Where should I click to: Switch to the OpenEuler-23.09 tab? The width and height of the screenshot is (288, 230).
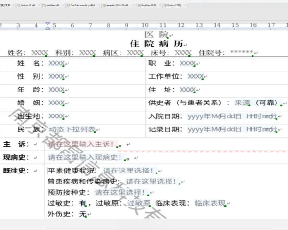tap(148, 5)
